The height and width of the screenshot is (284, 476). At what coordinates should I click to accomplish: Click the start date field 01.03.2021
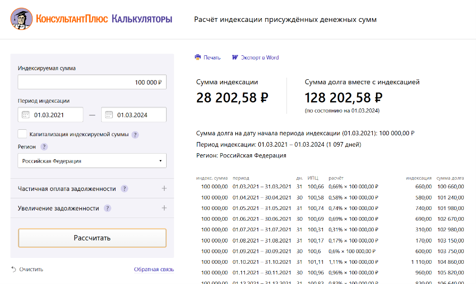[x=51, y=114]
